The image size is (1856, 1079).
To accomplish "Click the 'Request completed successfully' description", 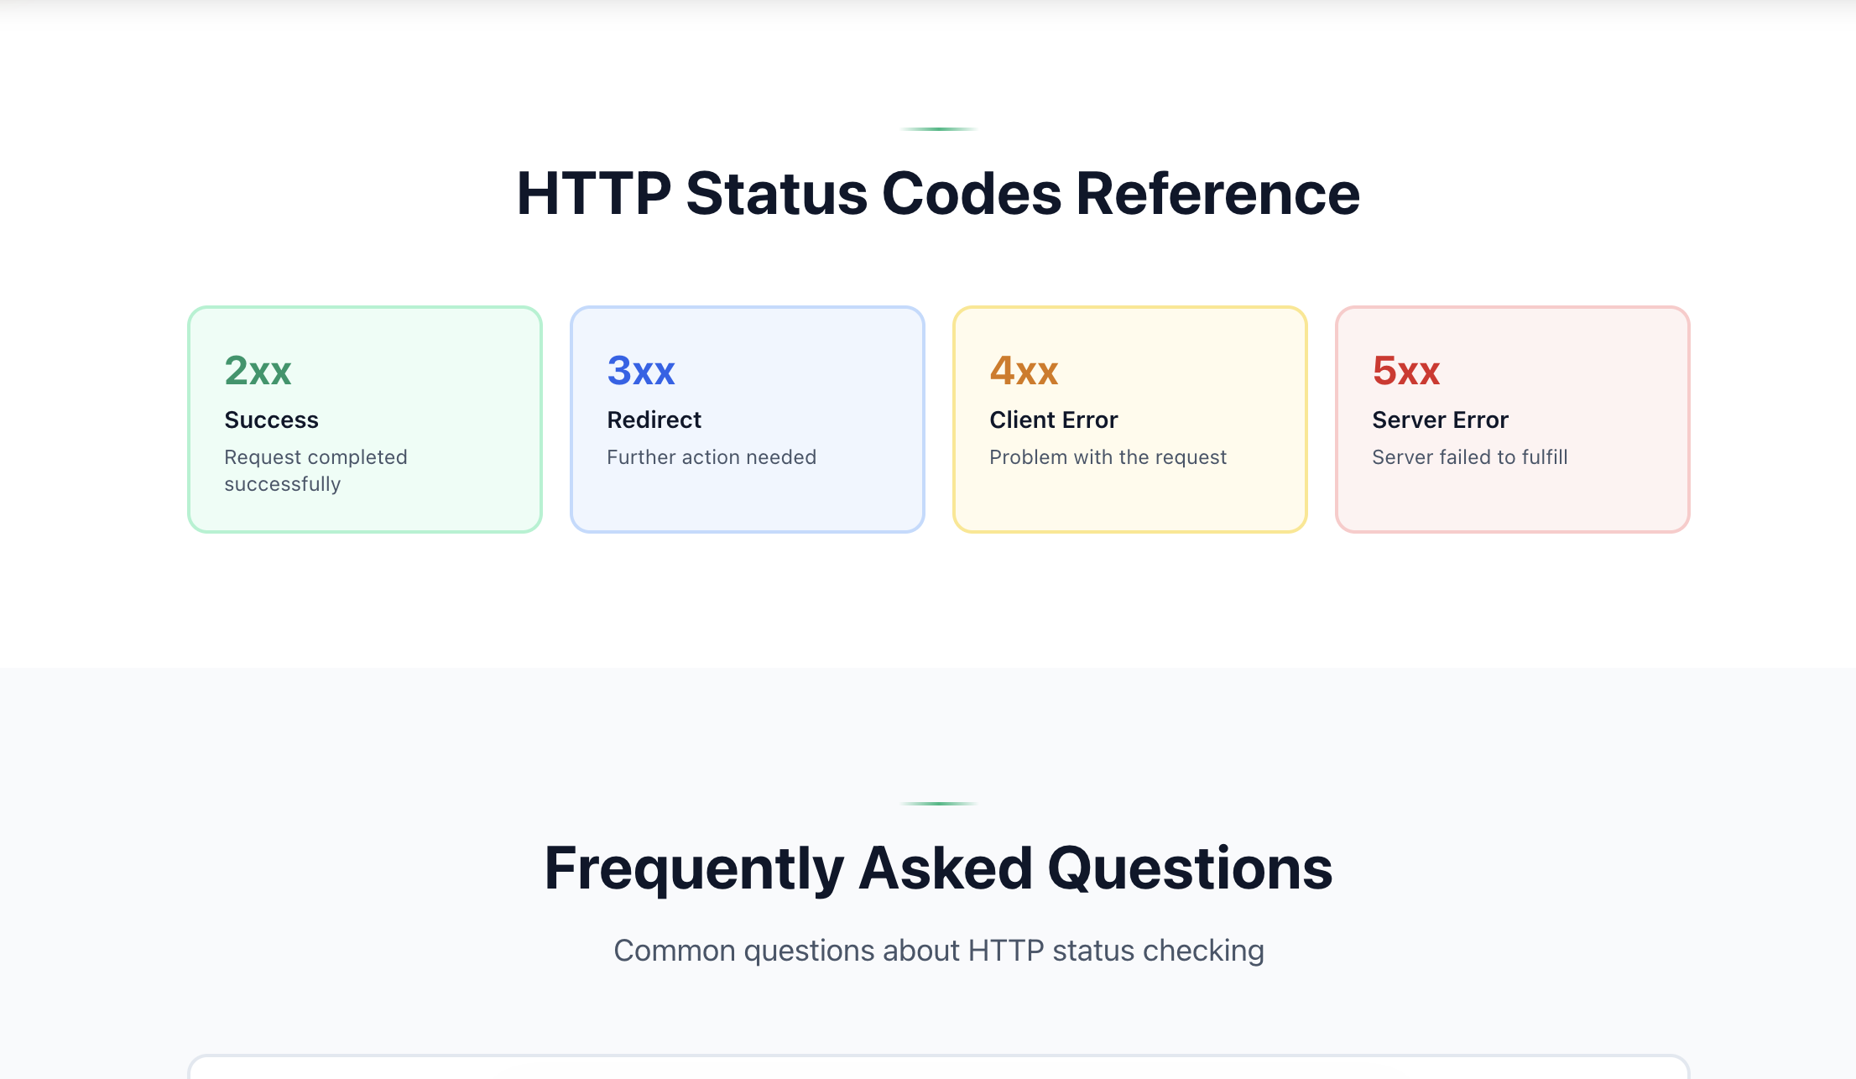I will point(316,470).
